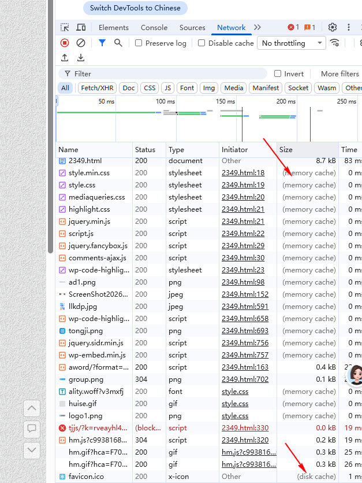Viewport: 362px width, 483px height.
Task: Click the red error count badge
Action: (x=293, y=27)
